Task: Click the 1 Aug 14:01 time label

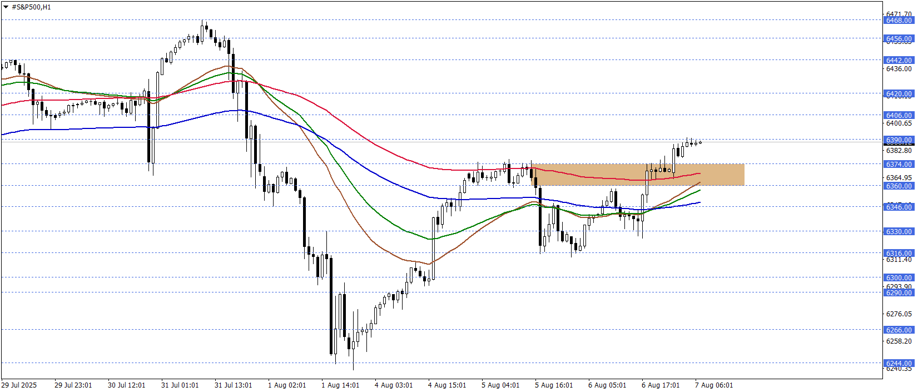Action: (x=340, y=385)
